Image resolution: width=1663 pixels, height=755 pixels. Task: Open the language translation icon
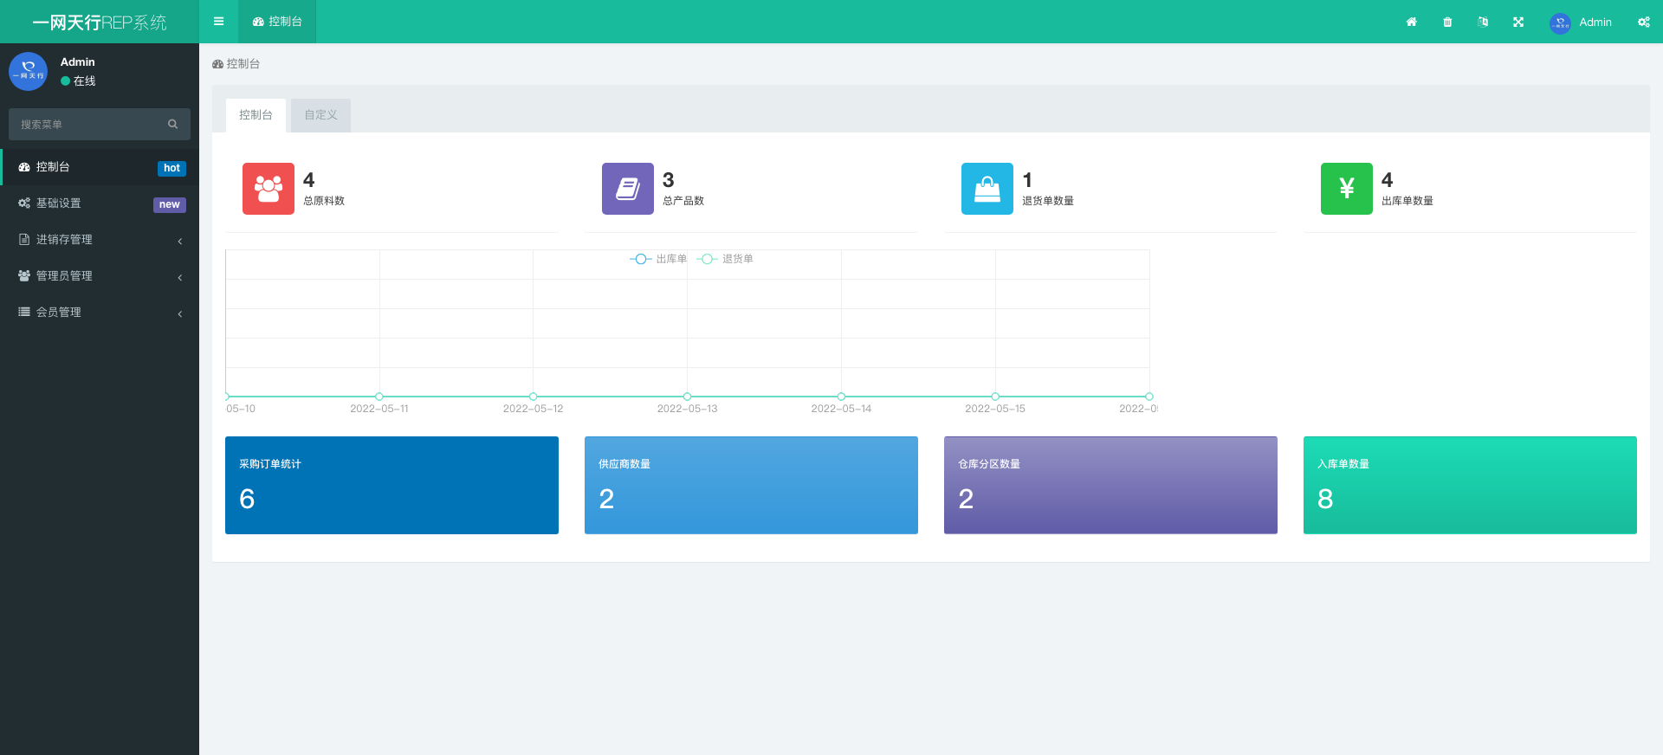pyautogui.click(x=1483, y=22)
